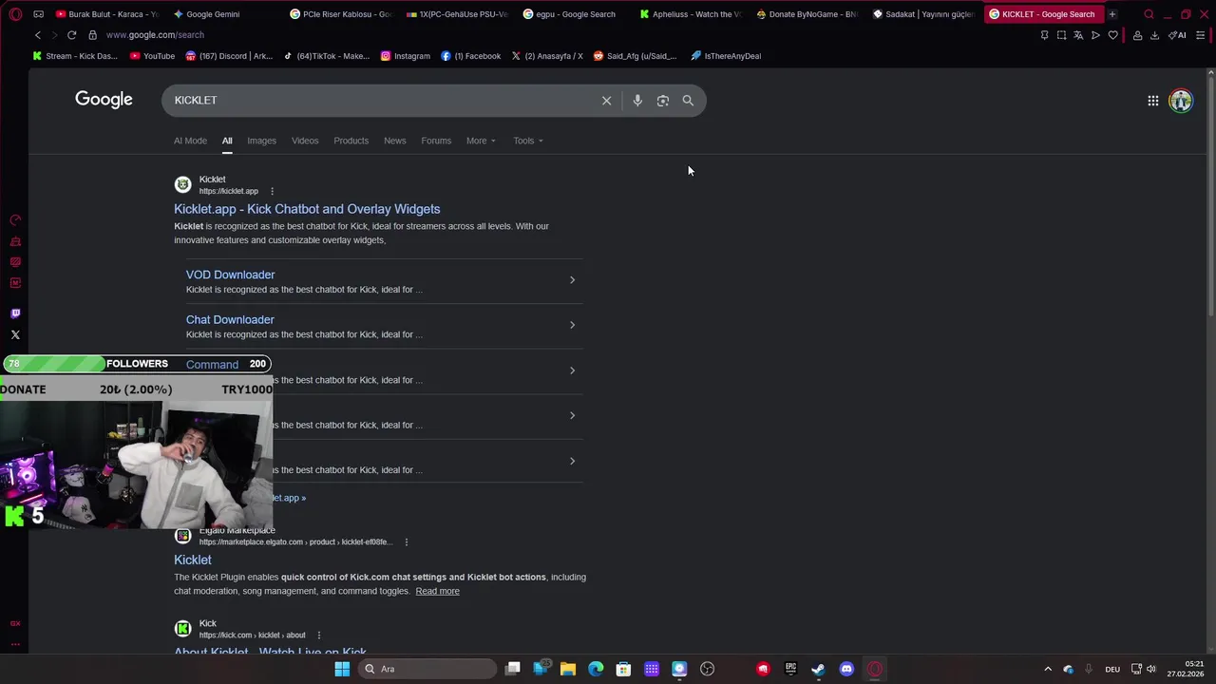The height and width of the screenshot is (684, 1216).
Task: Switch to AI Mode tab
Action: pyautogui.click(x=190, y=141)
